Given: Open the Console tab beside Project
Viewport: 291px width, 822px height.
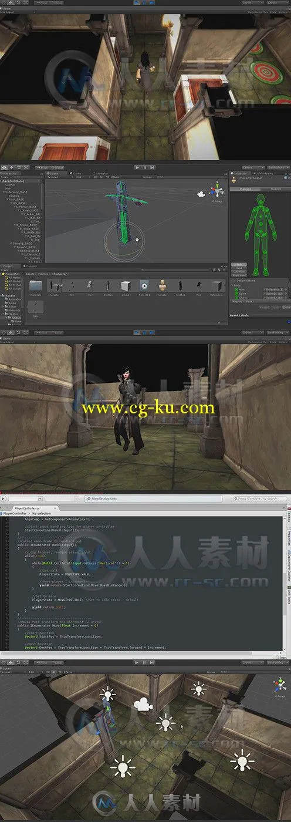Looking at the screenshot, I should [x=31, y=266].
